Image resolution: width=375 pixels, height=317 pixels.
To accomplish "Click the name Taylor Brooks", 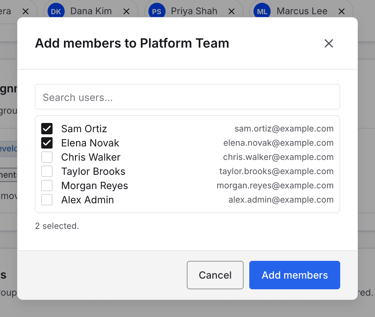I will click(93, 171).
